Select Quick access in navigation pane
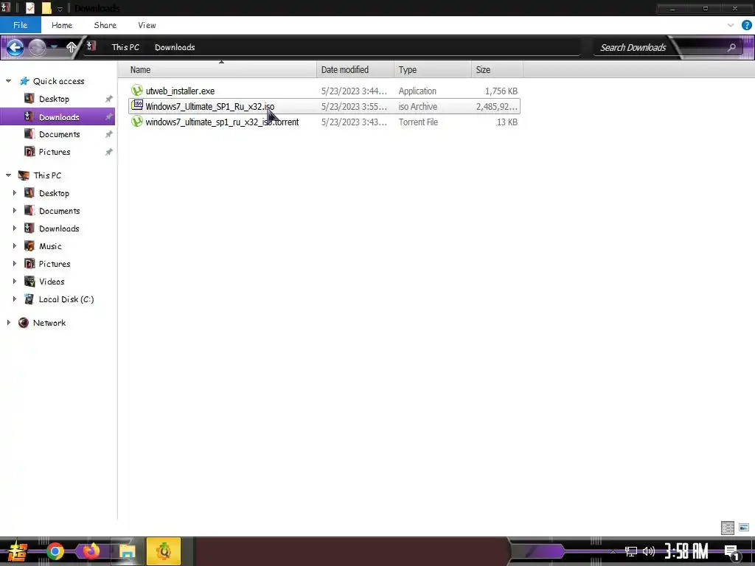This screenshot has height=566, width=755. point(59,81)
